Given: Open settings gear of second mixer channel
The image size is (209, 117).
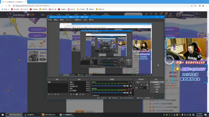Looking at the screenshot, I should point(131,93).
